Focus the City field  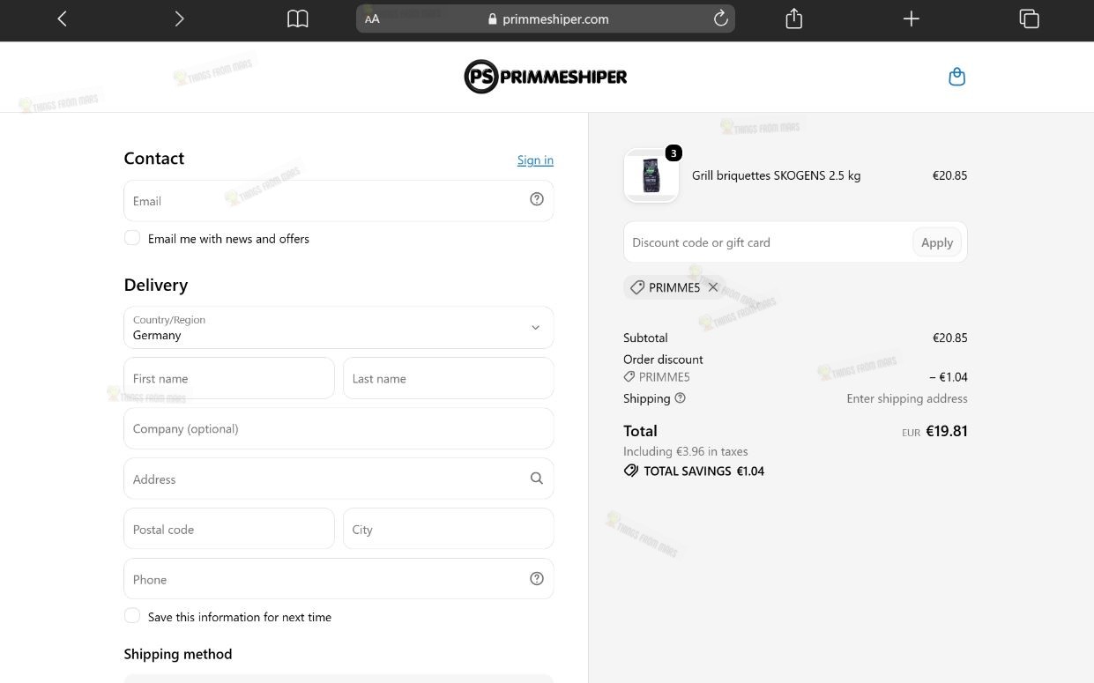(448, 529)
